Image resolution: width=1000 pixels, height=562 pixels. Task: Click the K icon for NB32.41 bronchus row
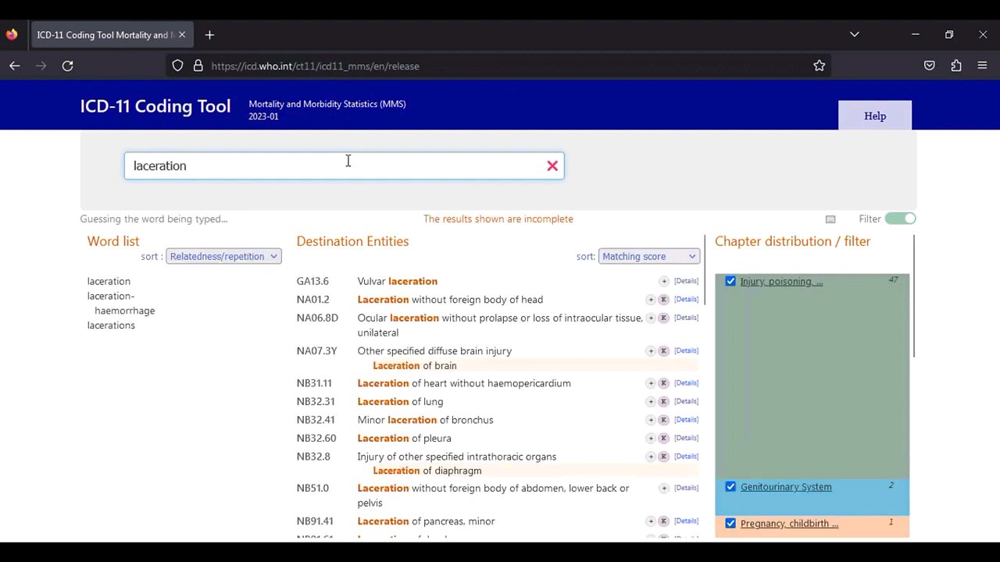coord(664,420)
